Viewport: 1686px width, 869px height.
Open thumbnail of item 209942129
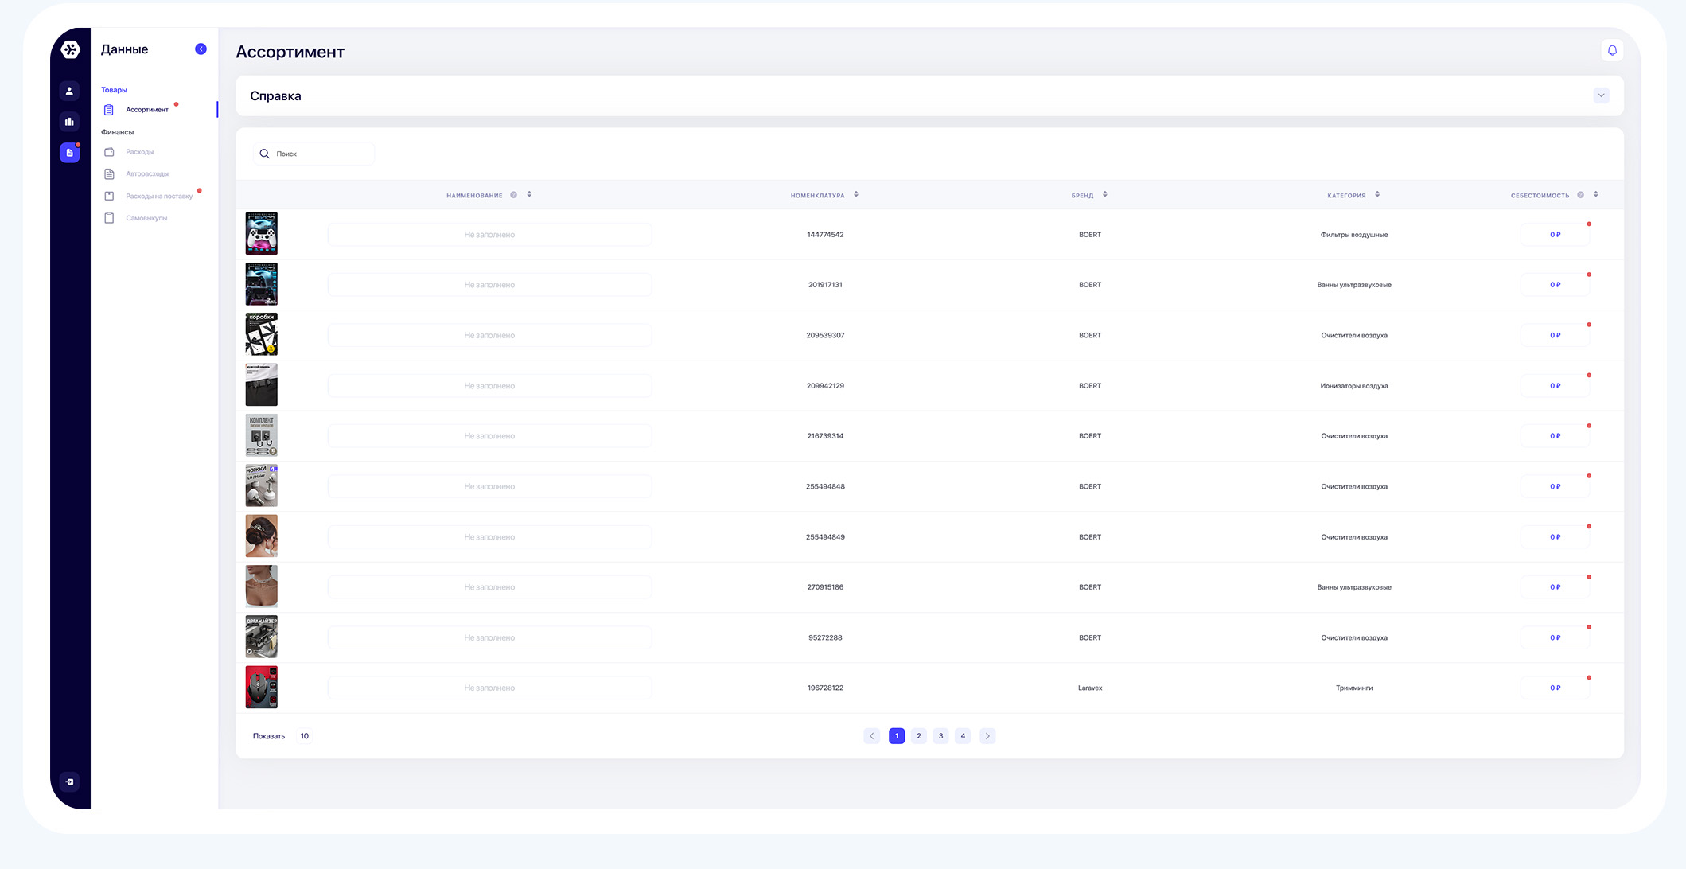pyautogui.click(x=261, y=384)
